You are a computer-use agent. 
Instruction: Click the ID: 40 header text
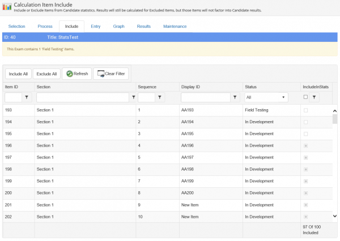point(10,37)
